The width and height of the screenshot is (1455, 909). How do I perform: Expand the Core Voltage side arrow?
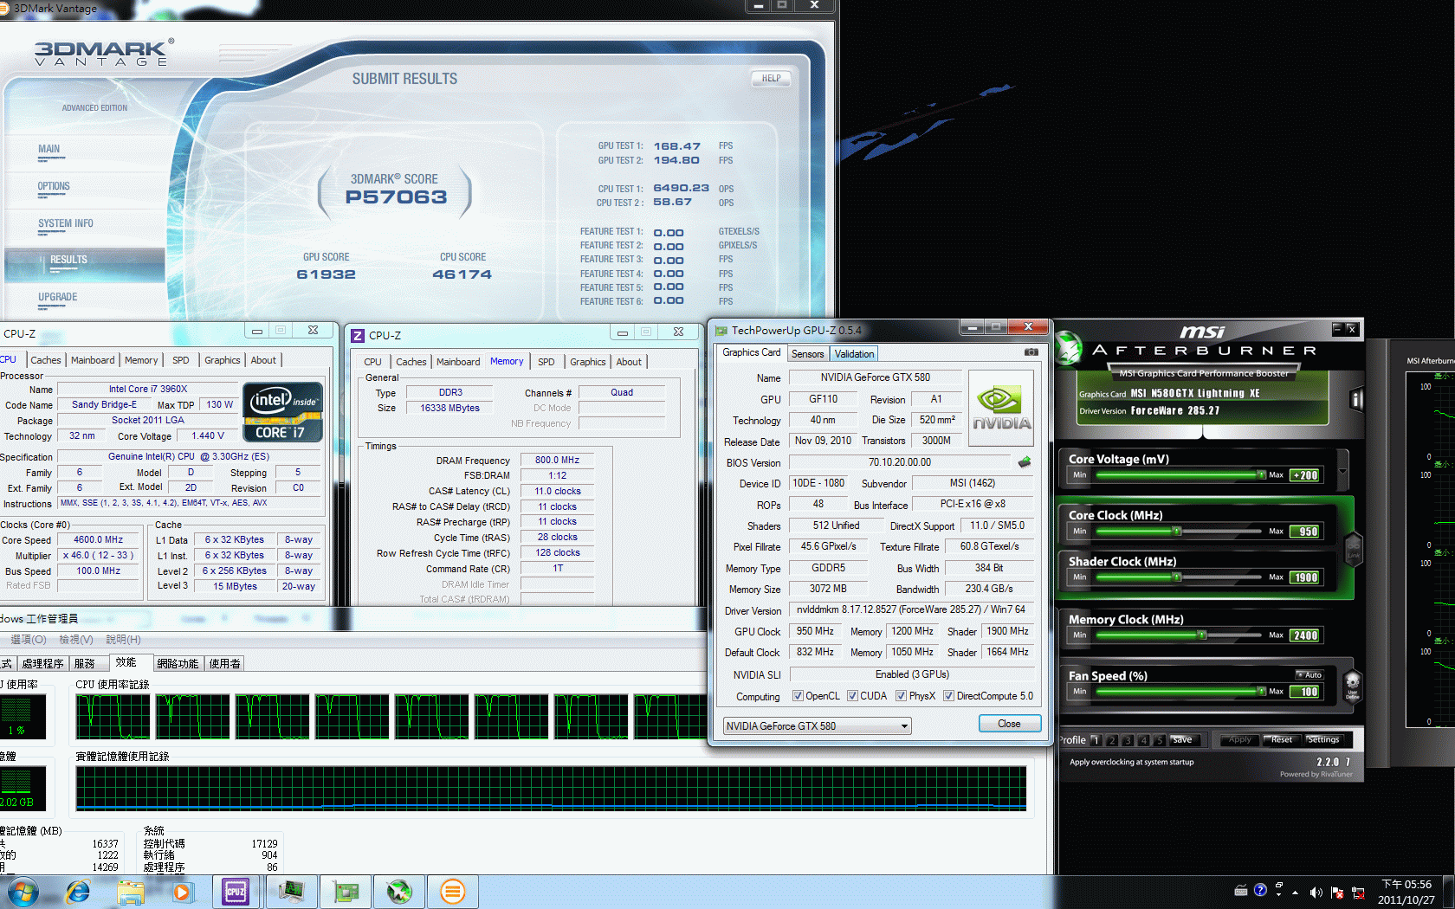[x=1342, y=472]
